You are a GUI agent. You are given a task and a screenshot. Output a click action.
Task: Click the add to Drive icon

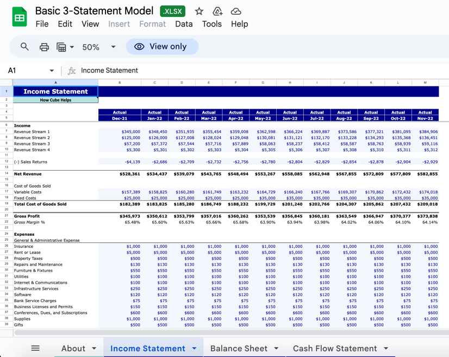coord(217,11)
